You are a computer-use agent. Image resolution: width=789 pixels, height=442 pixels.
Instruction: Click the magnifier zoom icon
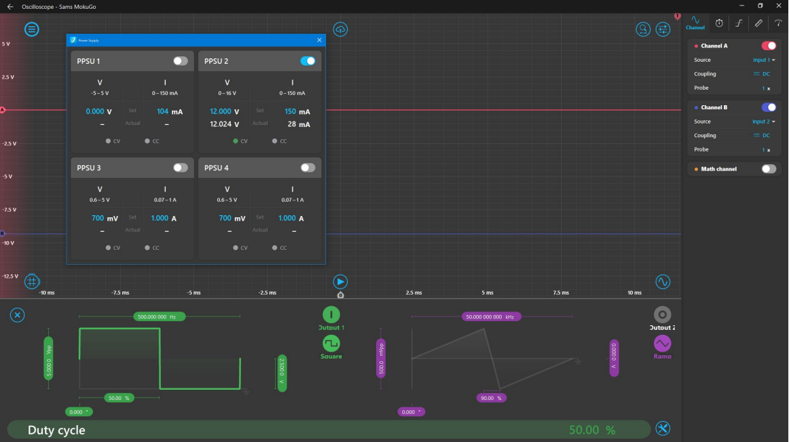coord(642,29)
